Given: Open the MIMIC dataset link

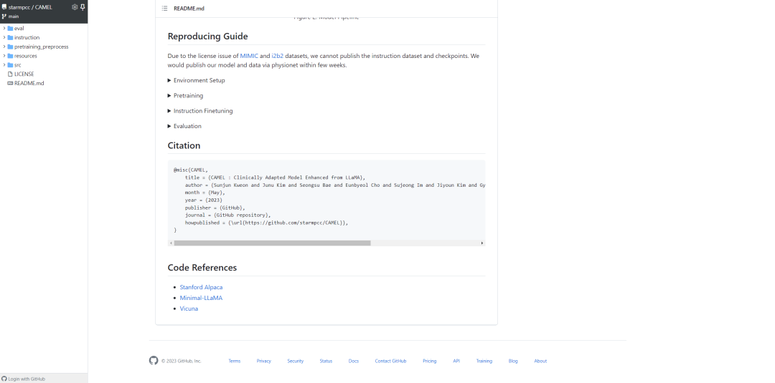Looking at the screenshot, I should pyautogui.click(x=249, y=56).
